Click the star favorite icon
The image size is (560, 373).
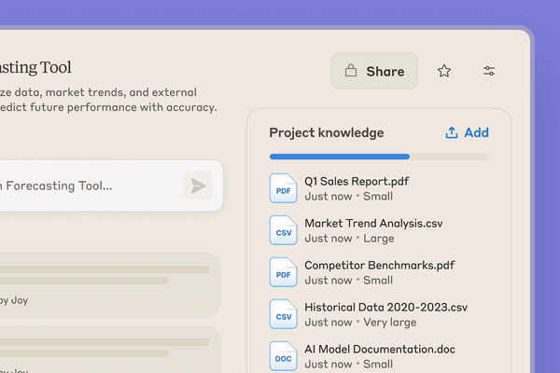[x=444, y=71]
